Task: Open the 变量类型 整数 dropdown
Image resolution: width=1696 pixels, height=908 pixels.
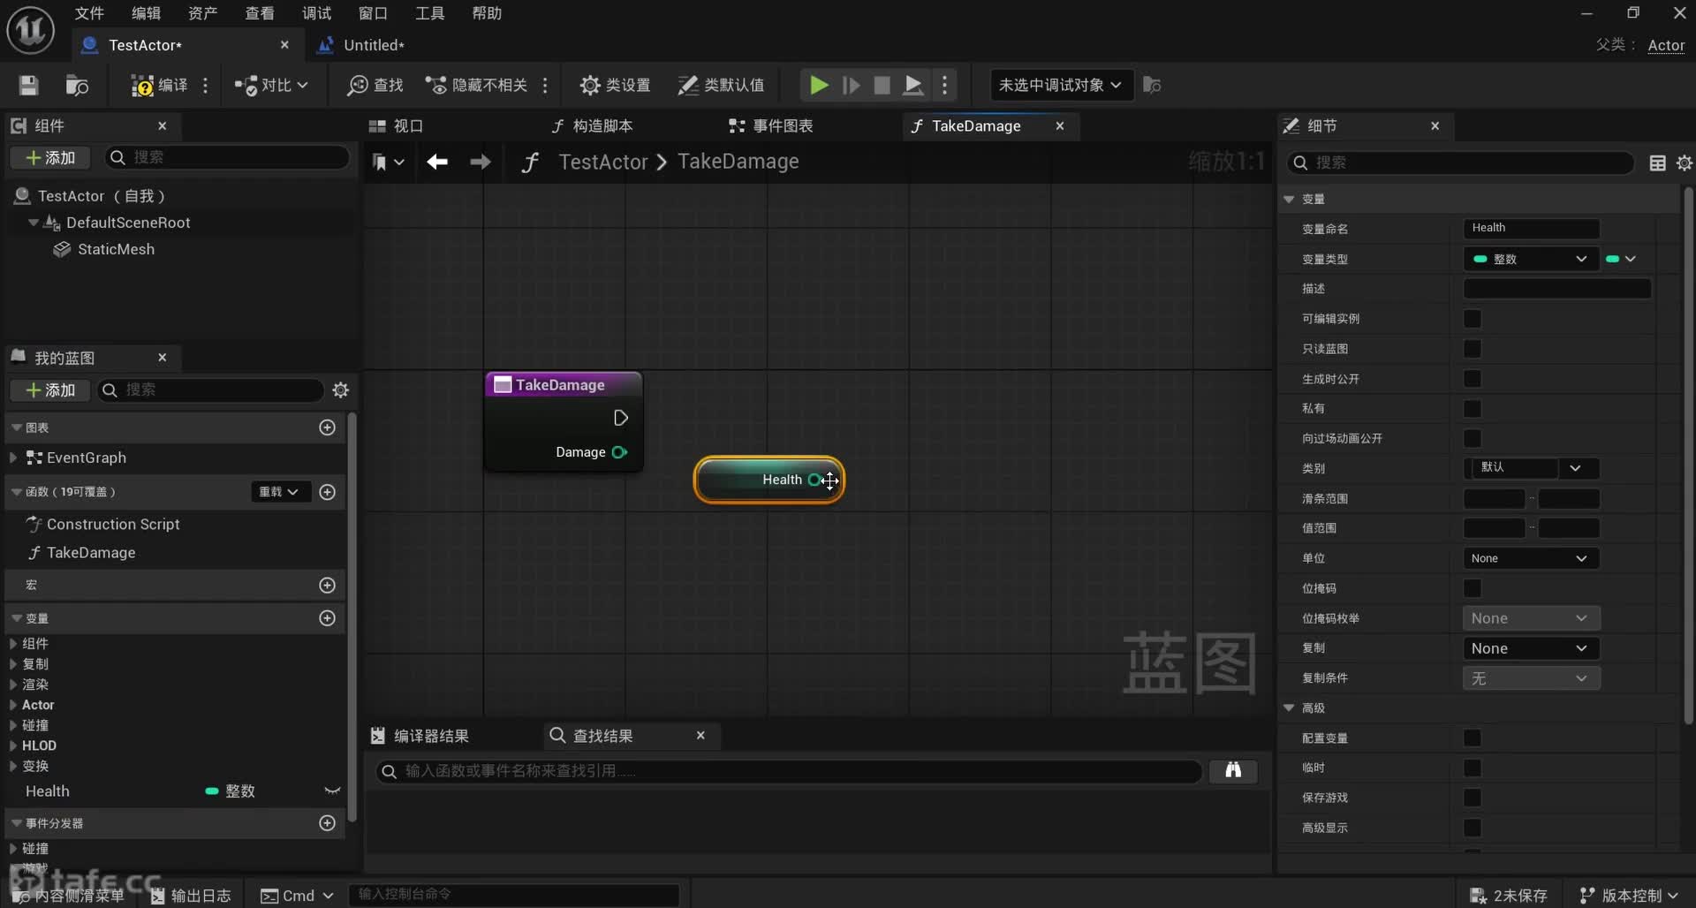Action: point(1531,259)
